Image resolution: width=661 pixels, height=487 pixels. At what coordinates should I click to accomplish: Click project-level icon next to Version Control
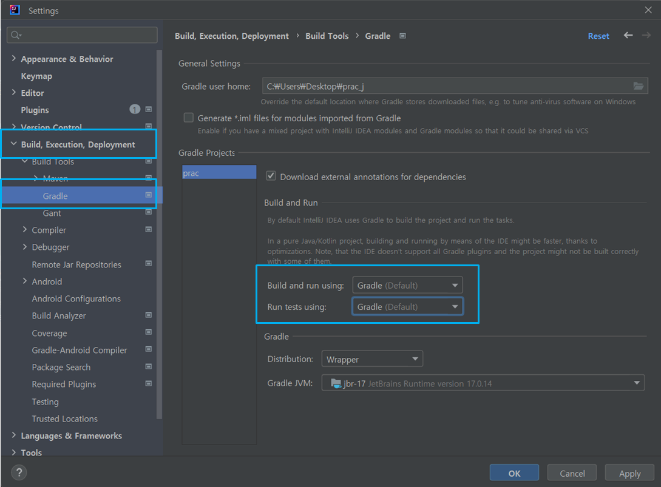click(x=148, y=126)
